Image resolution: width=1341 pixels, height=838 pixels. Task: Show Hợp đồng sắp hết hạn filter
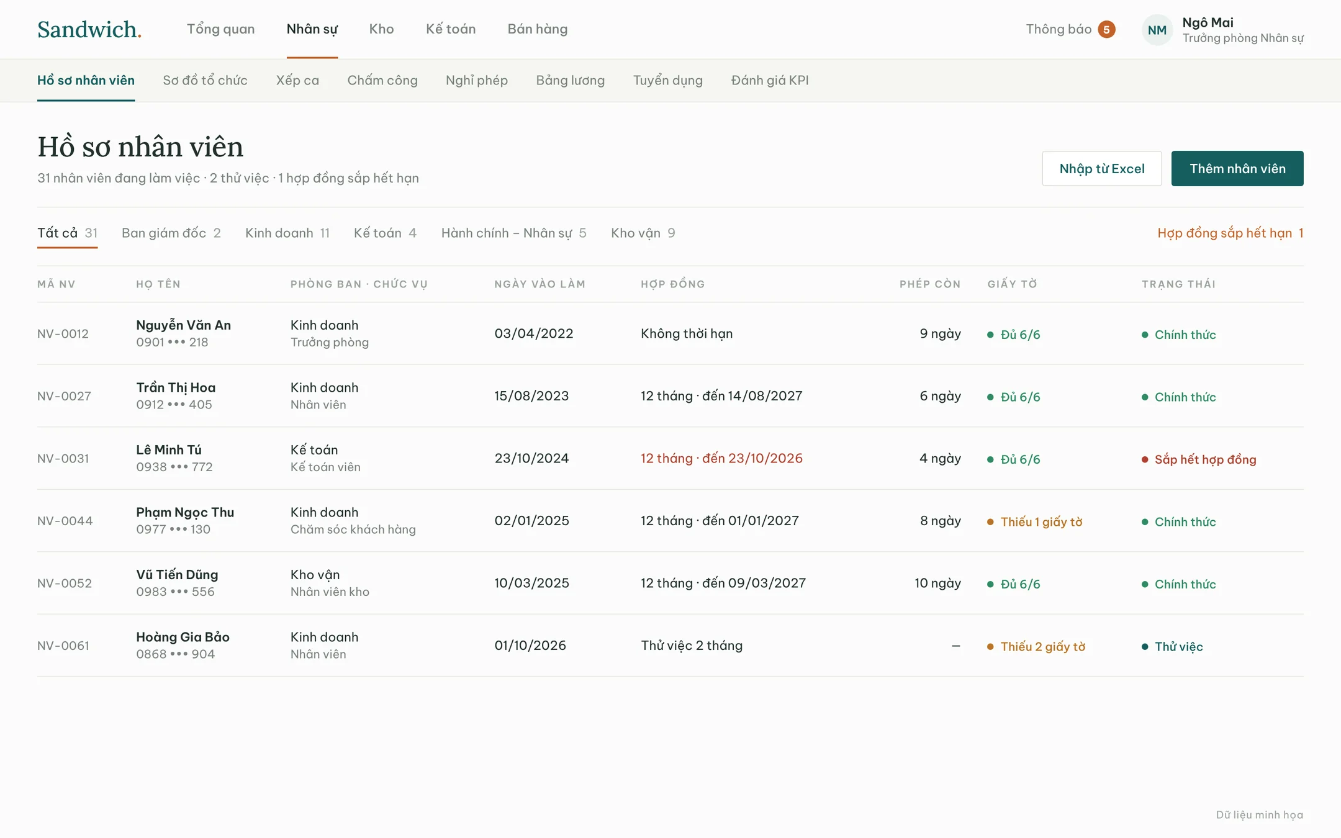(1230, 233)
